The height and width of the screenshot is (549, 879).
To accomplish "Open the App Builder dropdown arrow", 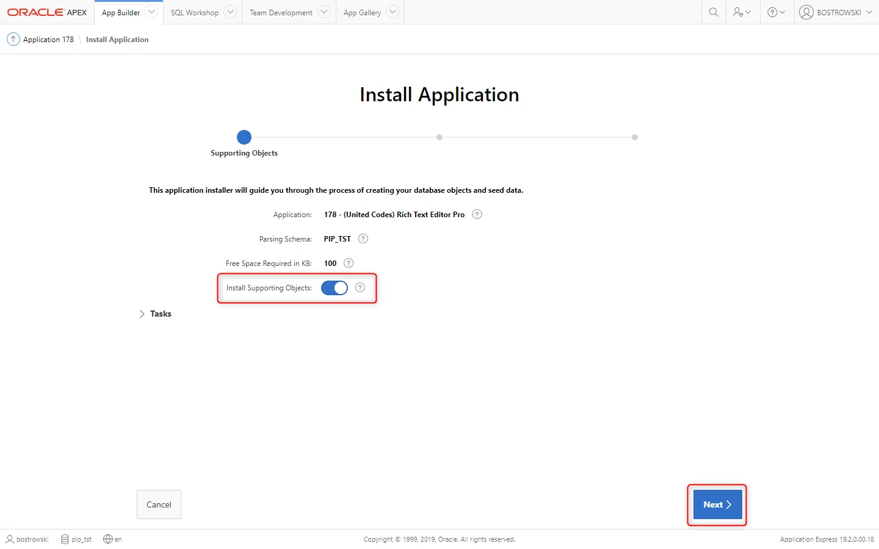I will (151, 12).
